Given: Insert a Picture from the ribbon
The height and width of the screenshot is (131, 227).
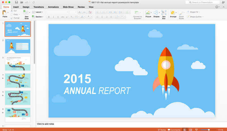Looking at the screenshot, I should 148,14.
